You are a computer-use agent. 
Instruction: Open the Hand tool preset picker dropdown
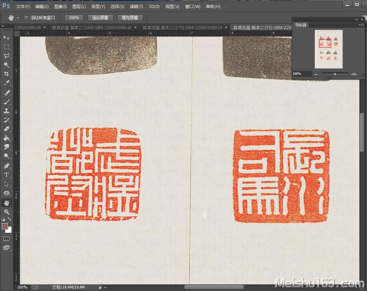pos(18,18)
